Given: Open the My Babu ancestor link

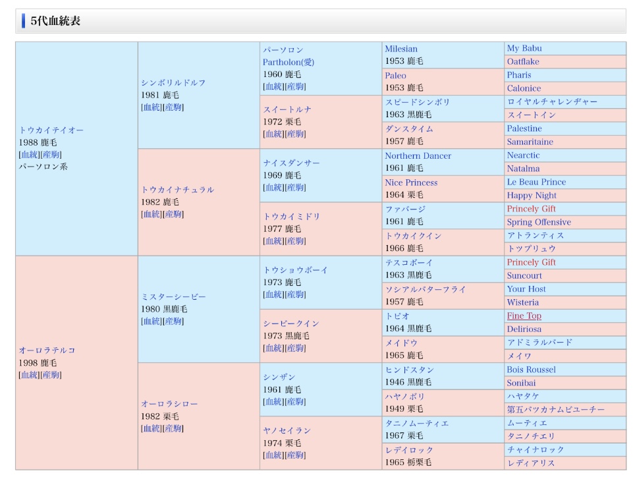Looking at the screenshot, I should (524, 49).
